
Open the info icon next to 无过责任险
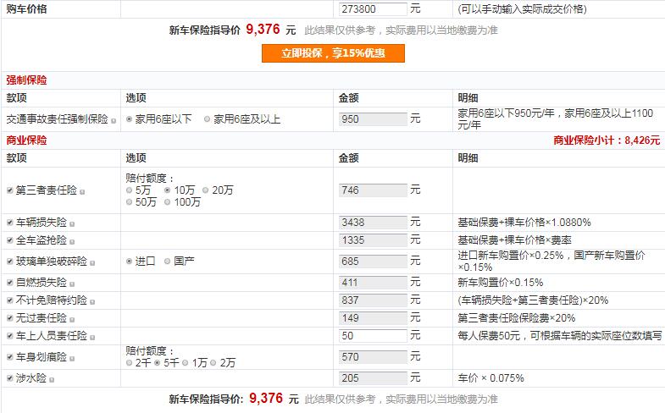pyautogui.click(x=72, y=320)
